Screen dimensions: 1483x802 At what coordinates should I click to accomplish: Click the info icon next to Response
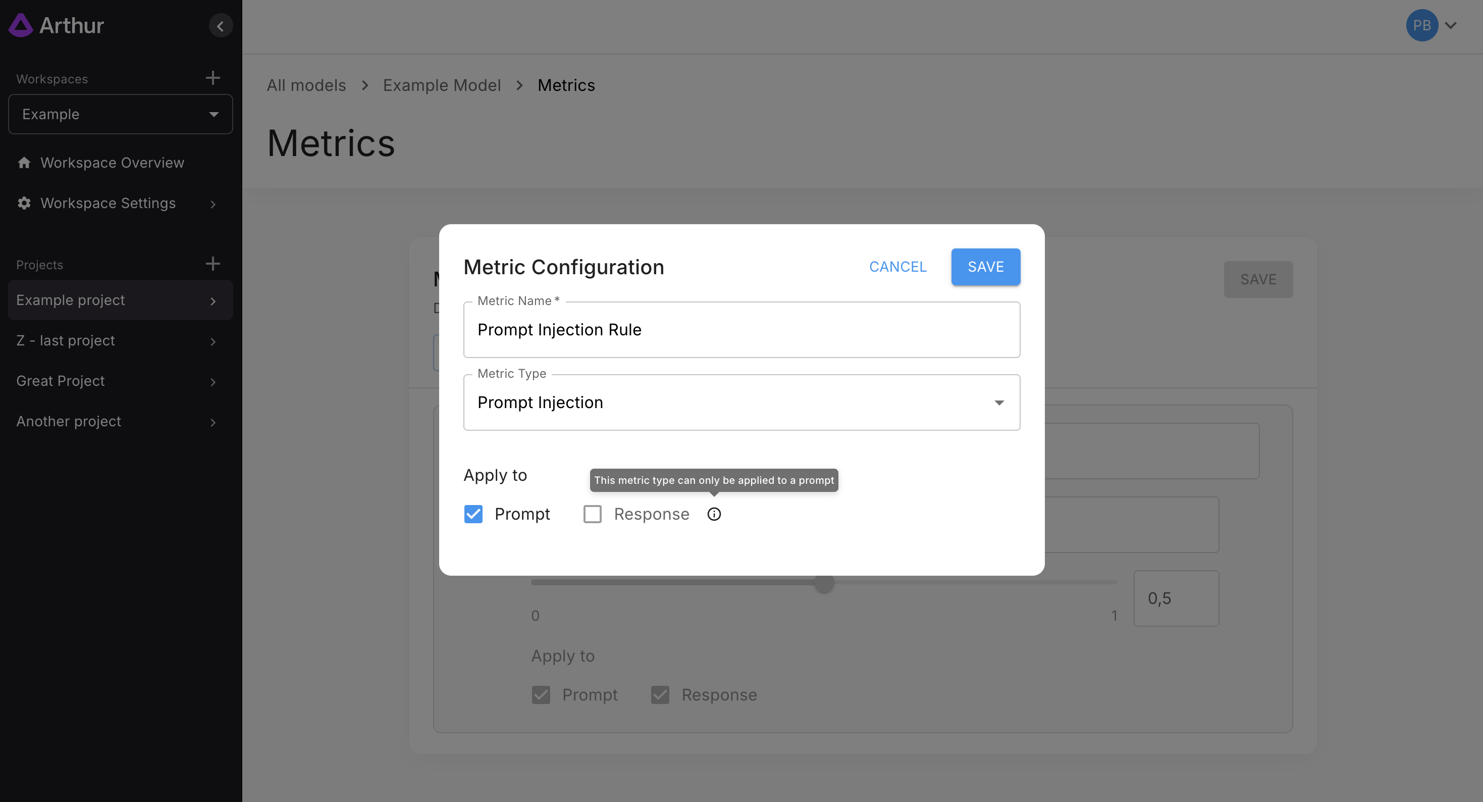pos(714,514)
